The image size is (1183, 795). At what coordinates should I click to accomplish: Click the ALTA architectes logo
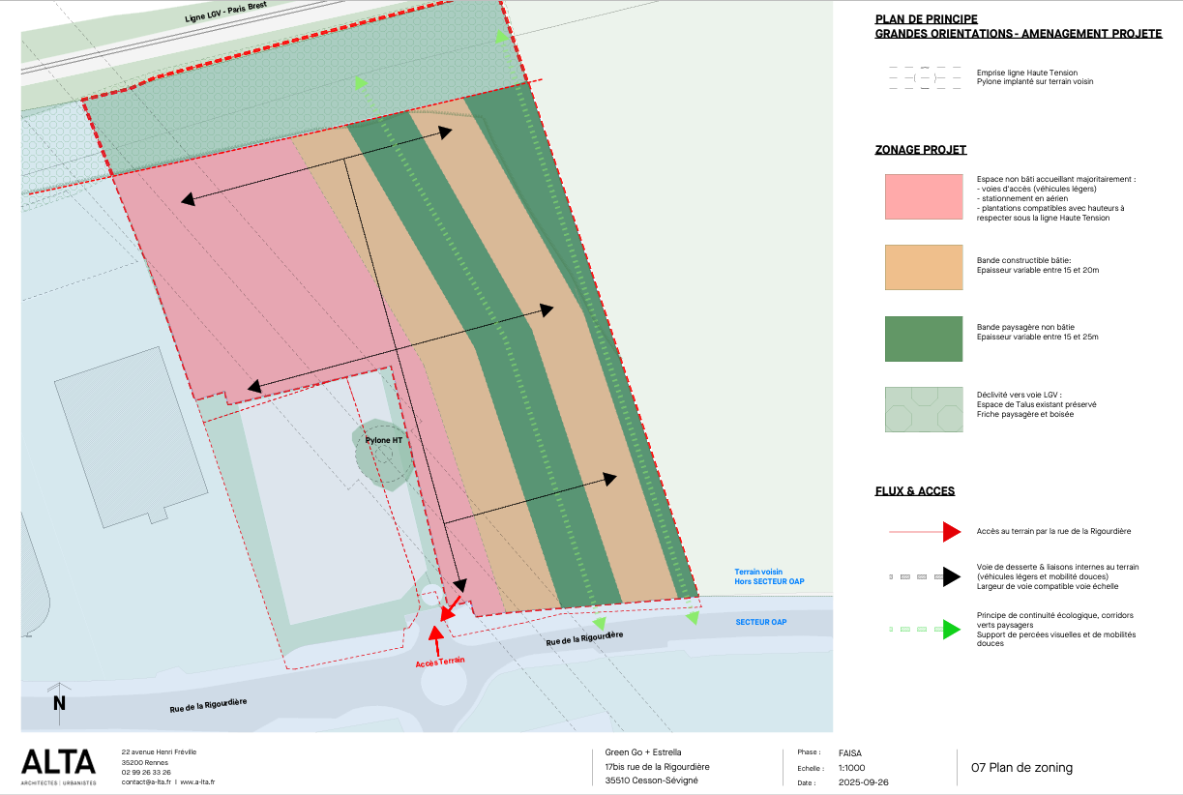(59, 765)
